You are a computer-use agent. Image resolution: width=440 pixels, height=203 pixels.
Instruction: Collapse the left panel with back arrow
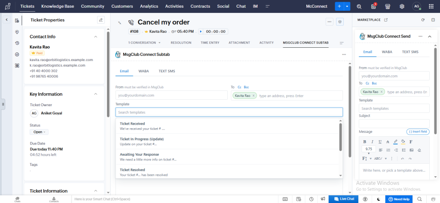(x=6, y=20)
